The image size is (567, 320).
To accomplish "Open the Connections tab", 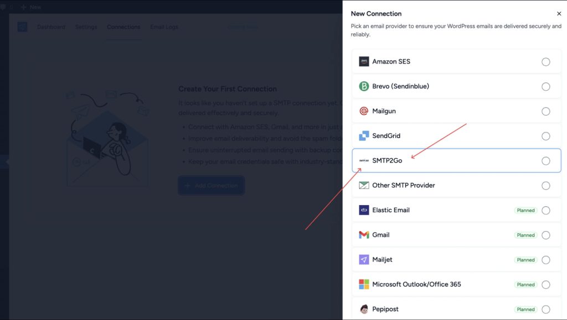I will pos(123,27).
